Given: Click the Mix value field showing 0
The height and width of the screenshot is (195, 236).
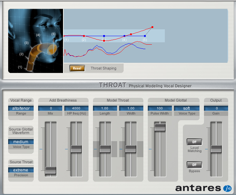Looking at the screenshot, I should click(x=51, y=108).
